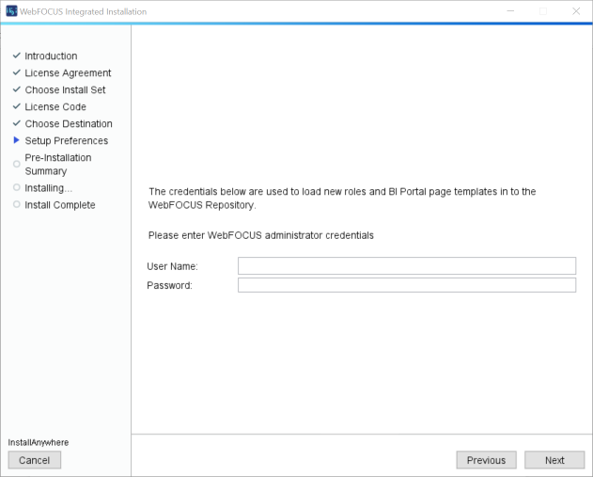Click the License Agreement checkmark icon
Image resolution: width=593 pixels, height=477 pixels.
click(17, 72)
